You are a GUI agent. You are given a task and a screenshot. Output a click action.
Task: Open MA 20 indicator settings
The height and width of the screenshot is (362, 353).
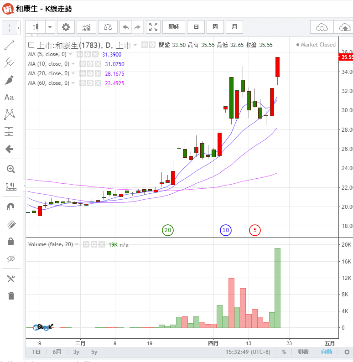pyautogui.click(x=90, y=73)
